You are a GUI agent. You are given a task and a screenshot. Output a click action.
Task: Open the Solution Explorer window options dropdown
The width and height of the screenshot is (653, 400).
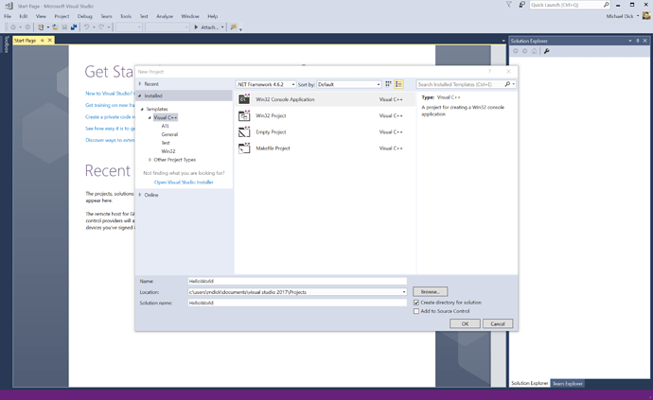coord(630,41)
